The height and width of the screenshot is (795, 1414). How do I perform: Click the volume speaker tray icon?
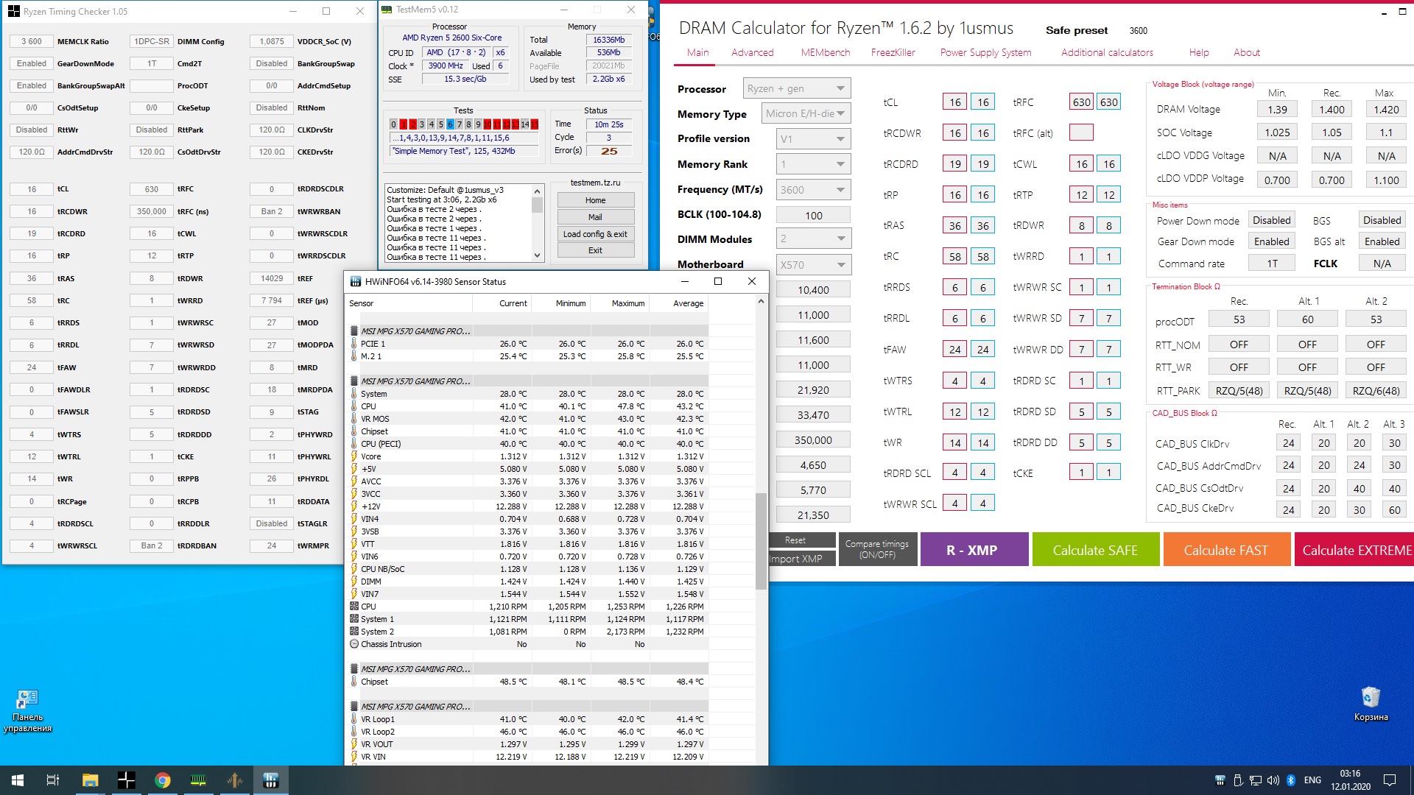[x=1273, y=780]
